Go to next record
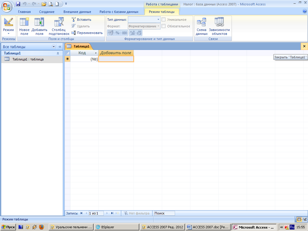The width and height of the screenshot is (308, 231). (x=107, y=213)
